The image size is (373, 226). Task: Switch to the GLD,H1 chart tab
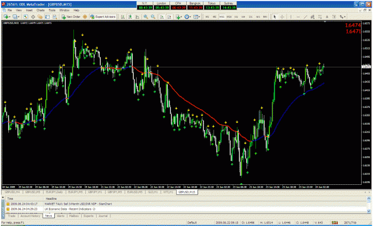153,192
